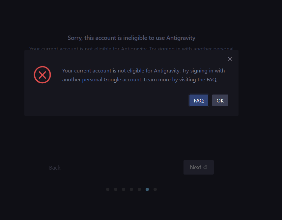Close the error dialog with the X
This screenshot has height=220, width=282.
coord(230,59)
